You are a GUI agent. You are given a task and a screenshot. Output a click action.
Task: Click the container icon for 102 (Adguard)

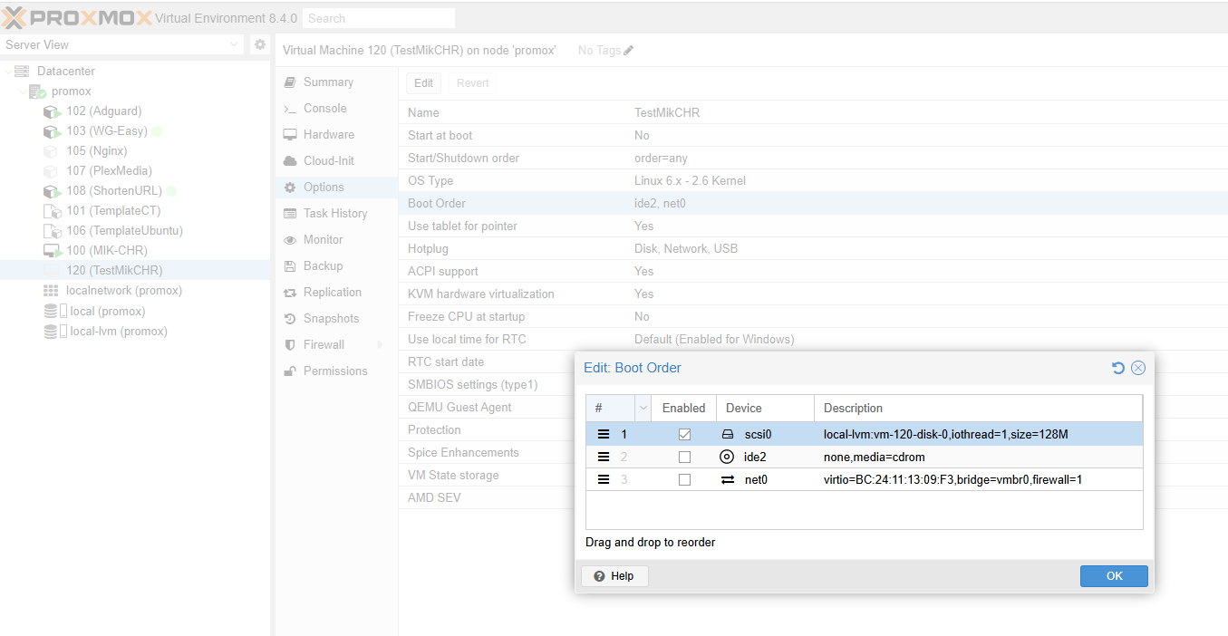tap(53, 111)
